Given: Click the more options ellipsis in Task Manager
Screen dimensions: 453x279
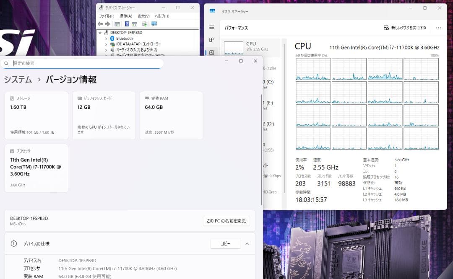Looking at the screenshot, I should tap(439, 28).
